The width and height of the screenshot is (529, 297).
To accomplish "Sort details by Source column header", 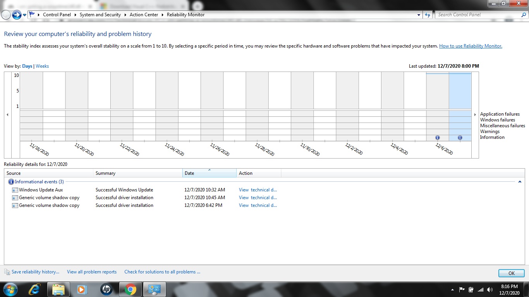I will [48, 173].
